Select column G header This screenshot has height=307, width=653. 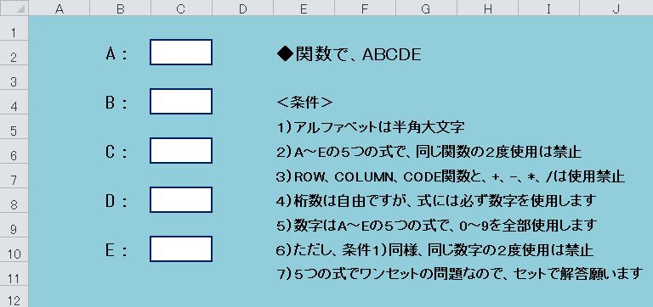[427, 8]
